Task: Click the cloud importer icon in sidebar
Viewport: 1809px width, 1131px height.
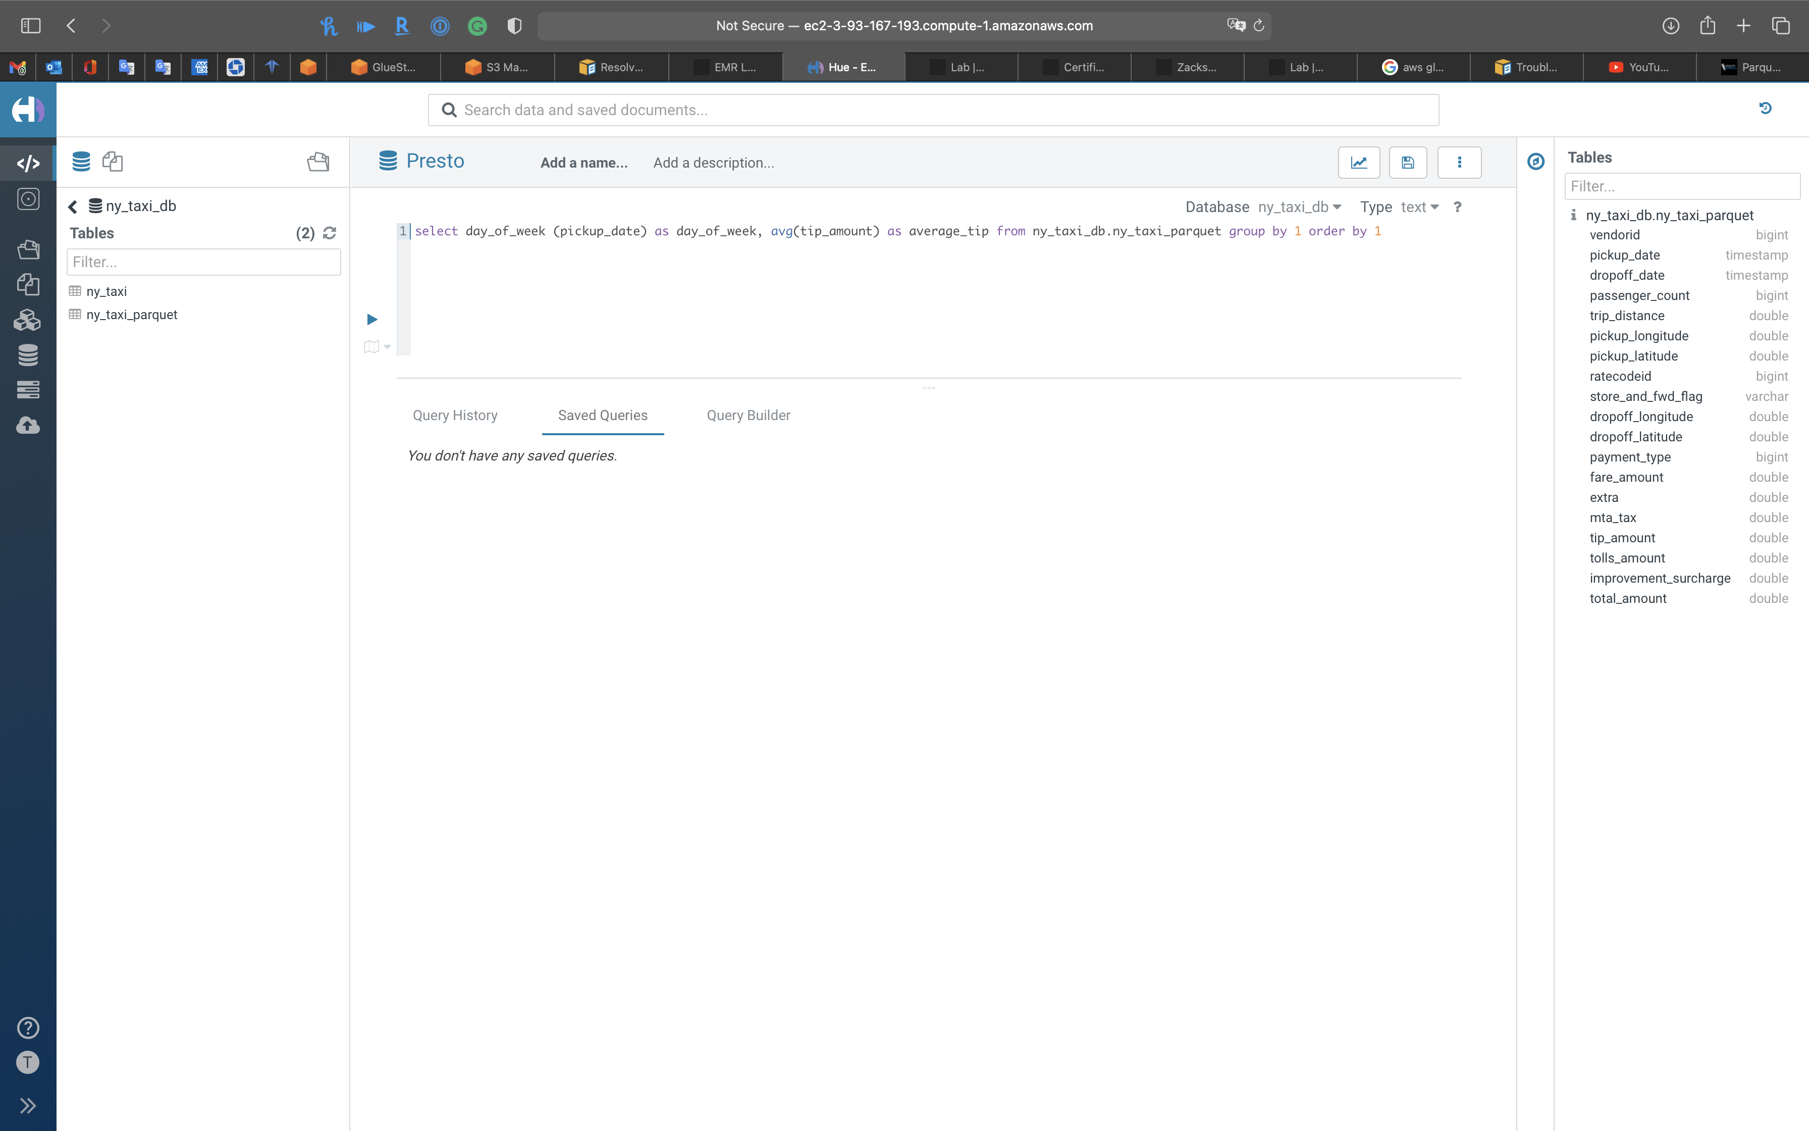Action: (x=28, y=426)
